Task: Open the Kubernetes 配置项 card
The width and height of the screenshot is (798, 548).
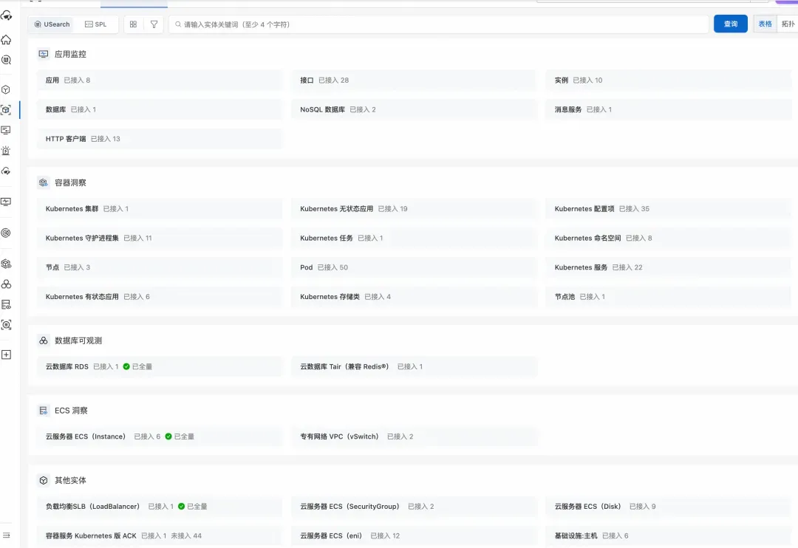Action: [668, 208]
